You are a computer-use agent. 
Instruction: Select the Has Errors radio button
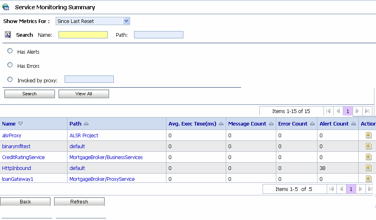point(10,65)
